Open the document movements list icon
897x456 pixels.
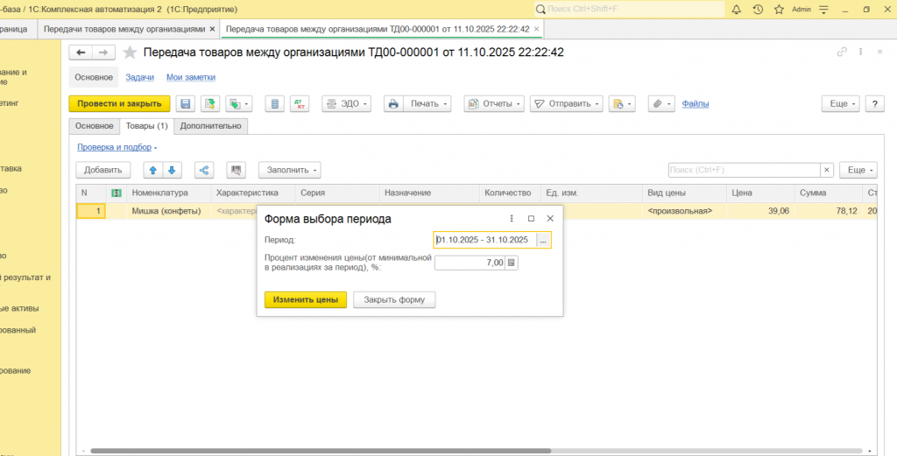coord(275,104)
